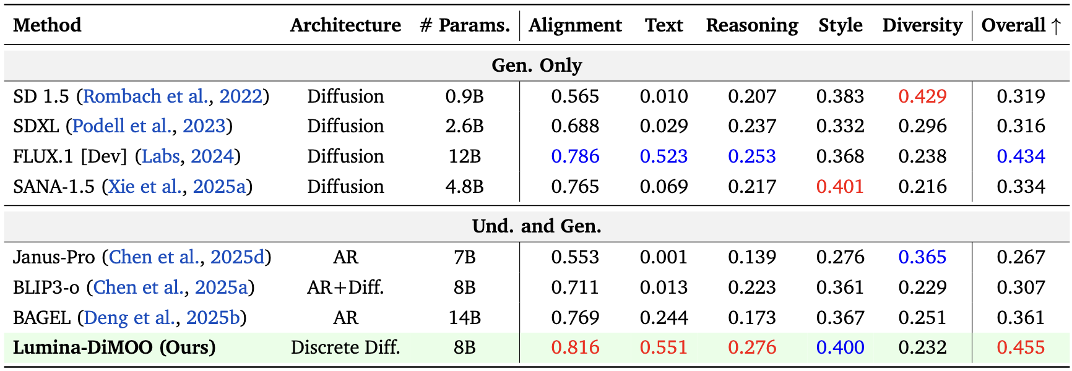Select Lumina-DiMOO's overall score 0.455
1072x371 pixels.
click(1021, 348)
